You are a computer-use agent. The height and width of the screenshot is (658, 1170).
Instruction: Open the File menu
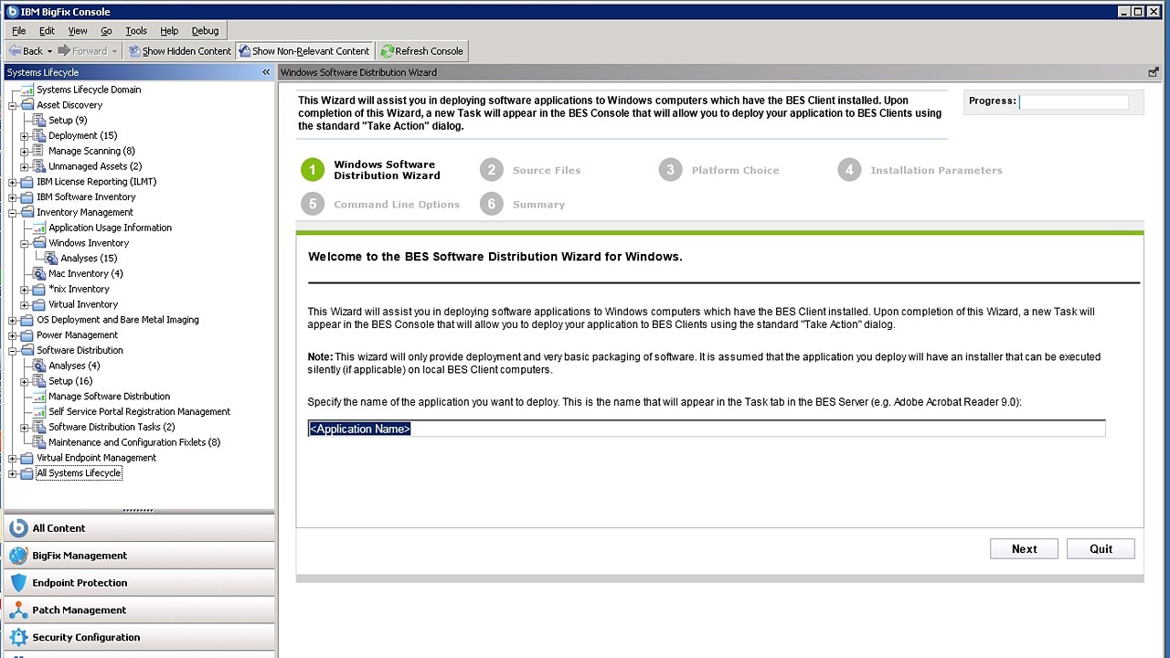[x=19, y=31]
